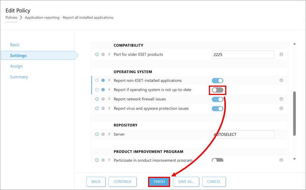Viewport: 306px width, 190px height.
Task: Click the Repository Server input field
Action: pyautogui.click(x=243, y=134)
